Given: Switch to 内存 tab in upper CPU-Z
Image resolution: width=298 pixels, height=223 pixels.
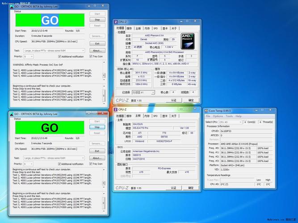Looking at the screenshot, I should [x=147, y=29].
